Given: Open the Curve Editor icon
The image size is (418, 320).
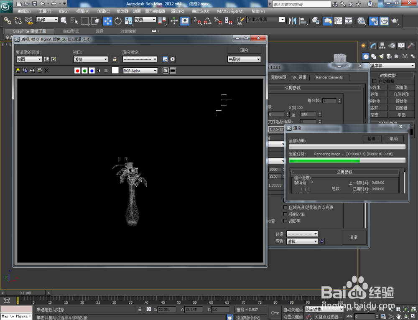Looking at the screenshot, I should pyautogui.click(x=338, y=21).
